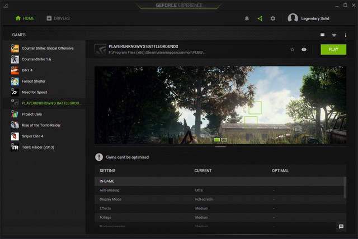
Task: Click the Need for Speed icon
Action: pos(15,92)
